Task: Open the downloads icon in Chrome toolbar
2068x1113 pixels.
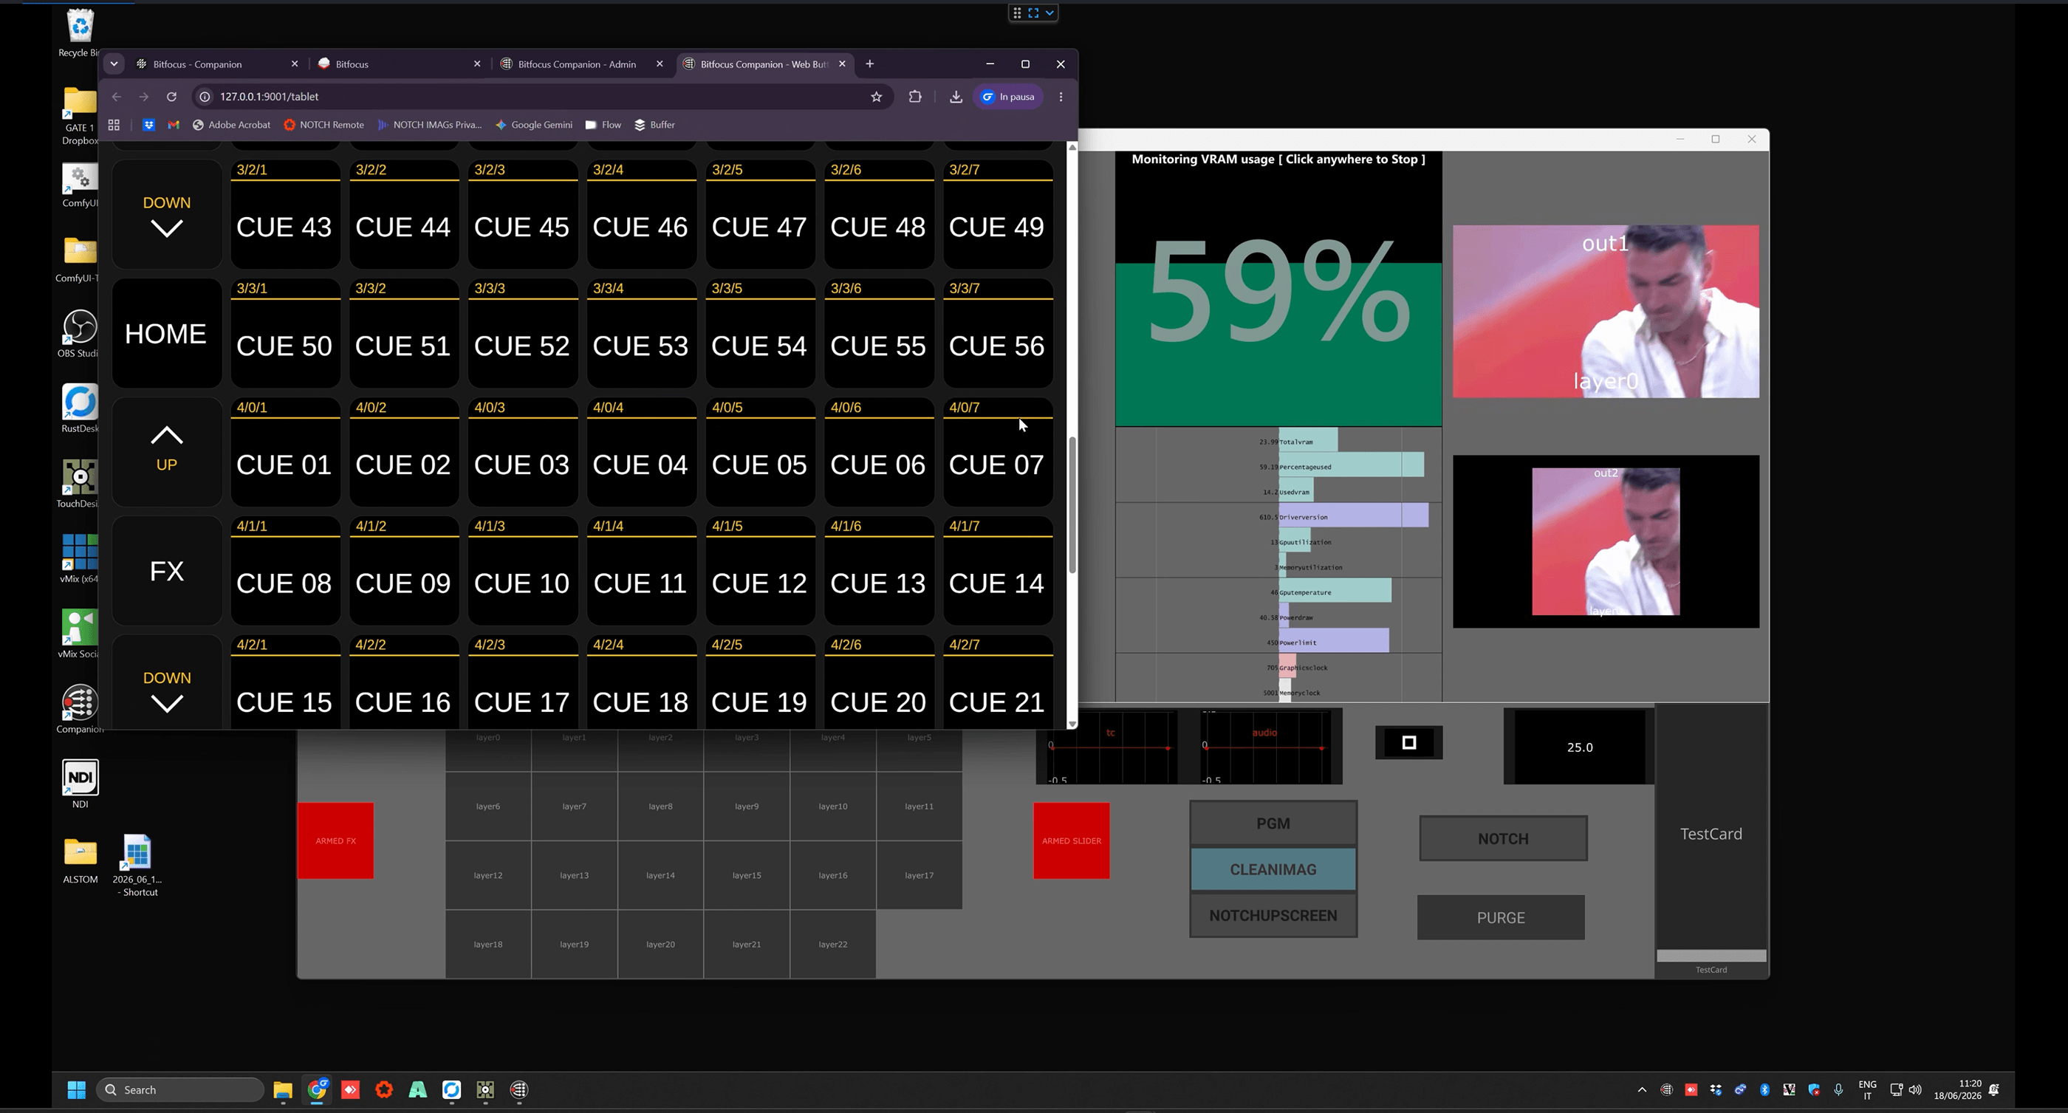Action: 955,96
